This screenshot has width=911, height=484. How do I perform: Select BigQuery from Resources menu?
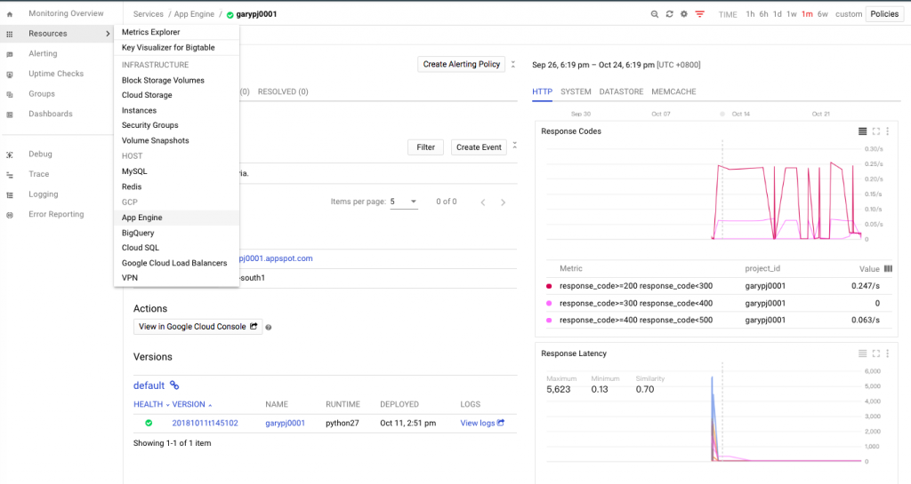click(138, 233)
